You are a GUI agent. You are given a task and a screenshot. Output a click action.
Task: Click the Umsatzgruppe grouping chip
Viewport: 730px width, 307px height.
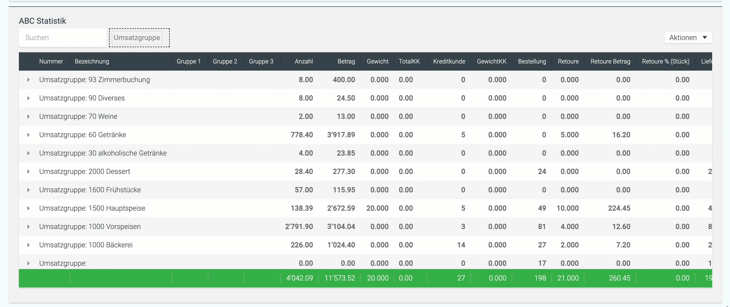[137, 38]
